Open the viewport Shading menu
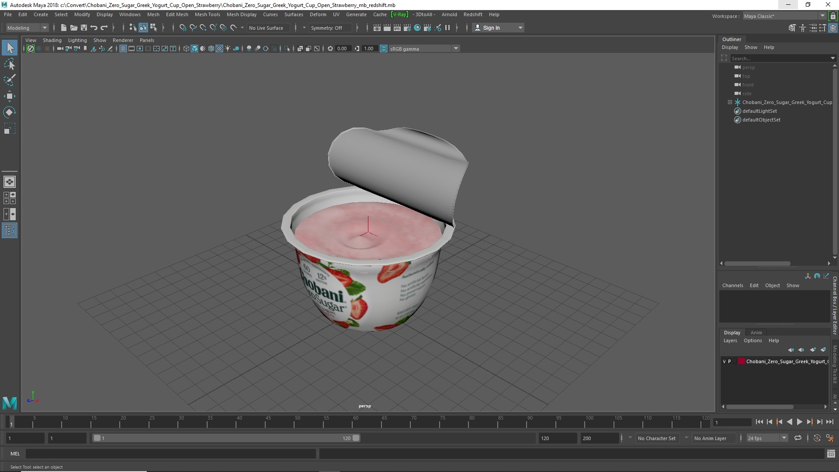 coord(52,40)
